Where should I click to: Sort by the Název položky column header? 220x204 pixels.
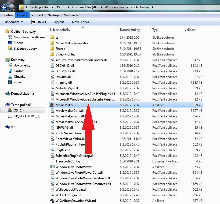click(x=60, y=30)
